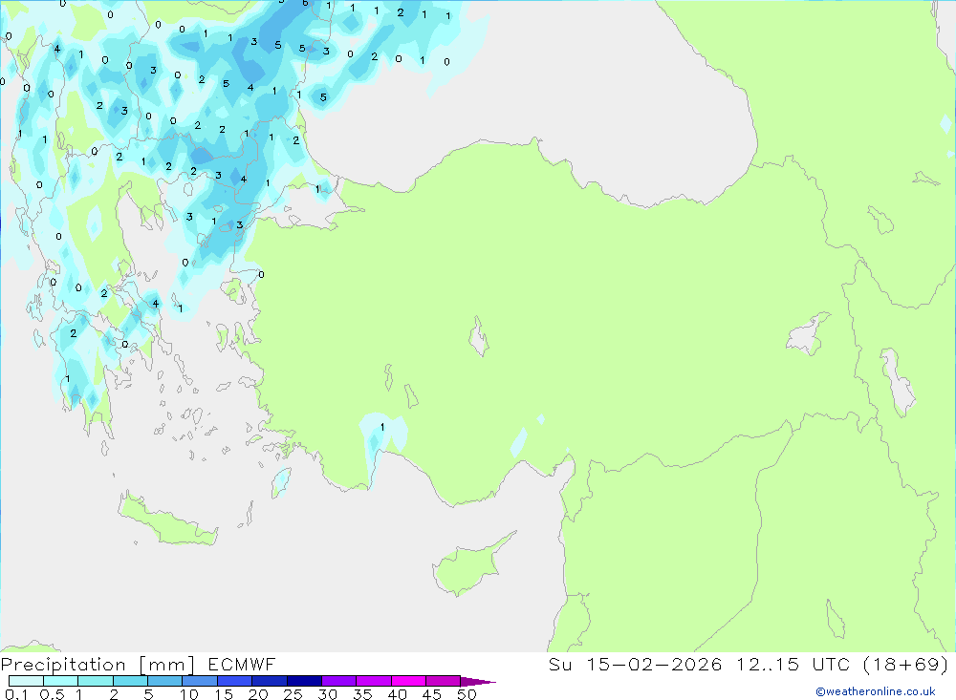This screenshot has width=956, height=700.
Task: Click the 45–50 mm legend color box
Action: click(444, 681)
